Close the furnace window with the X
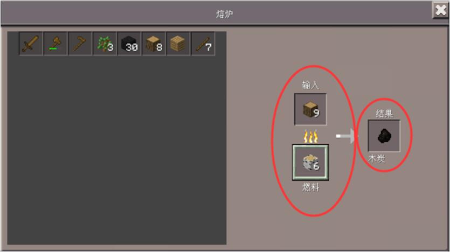450x252 pixels. point(440,11)
